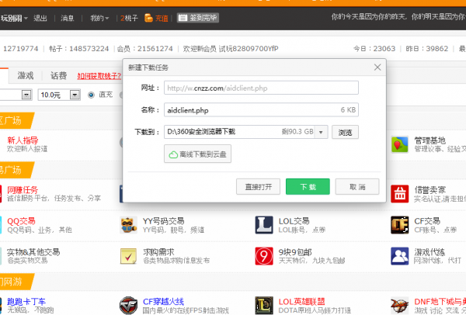This screenshot has height=315, width=466.
Task: Click the 9块9包邮 red icon
Action: tap(264, 256)
